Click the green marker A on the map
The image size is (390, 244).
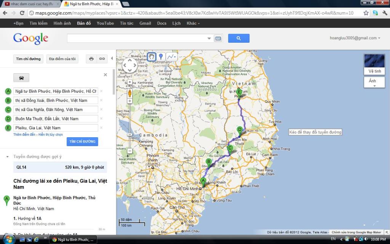coord(203,182)
